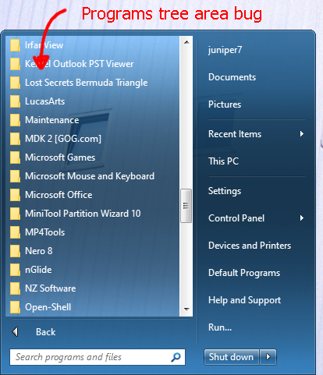This screenshot has width=323, height=375.
Task: Click the Open-Shell folder icon
Action: pos(15,307)
